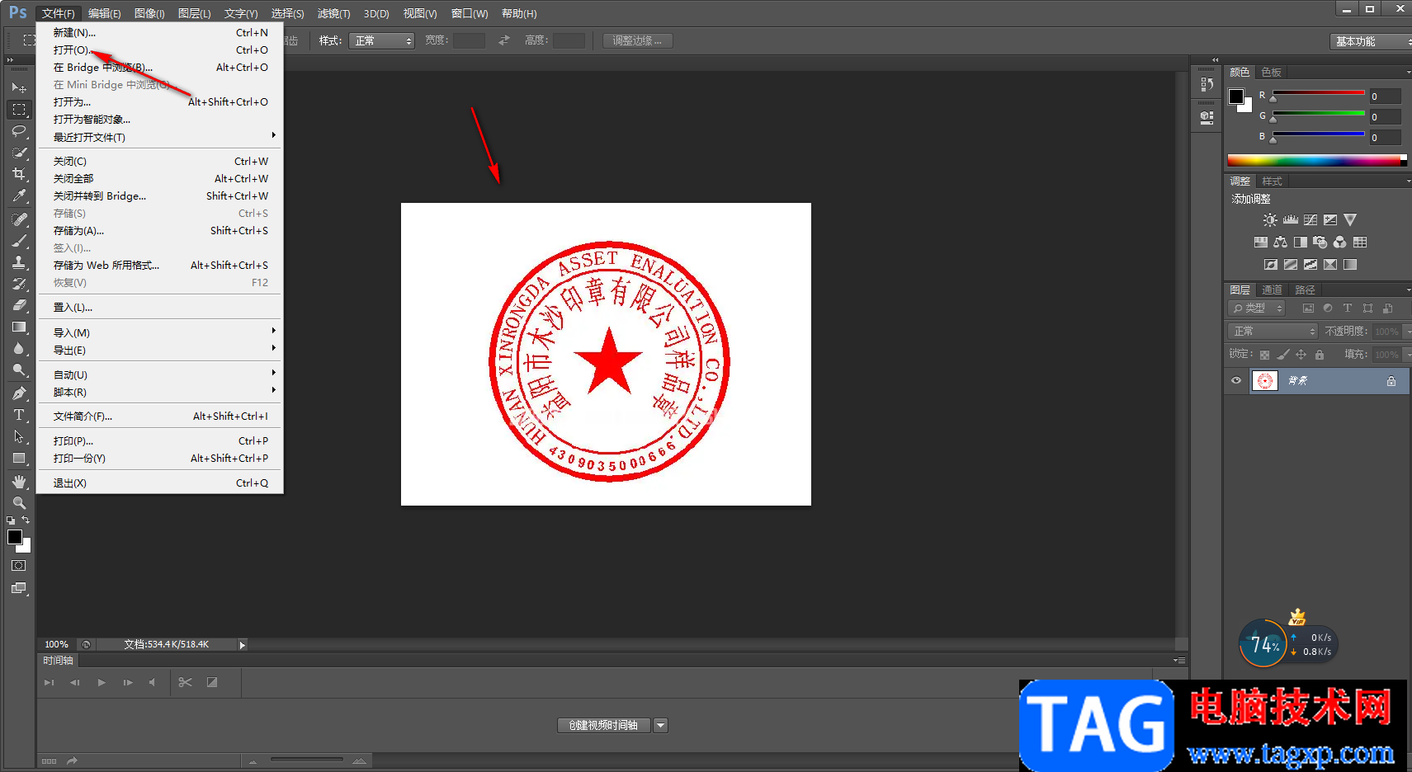Screen dimensions: 1412x772
Task: Add a Levels adjustment
Action: (1291, 220)
